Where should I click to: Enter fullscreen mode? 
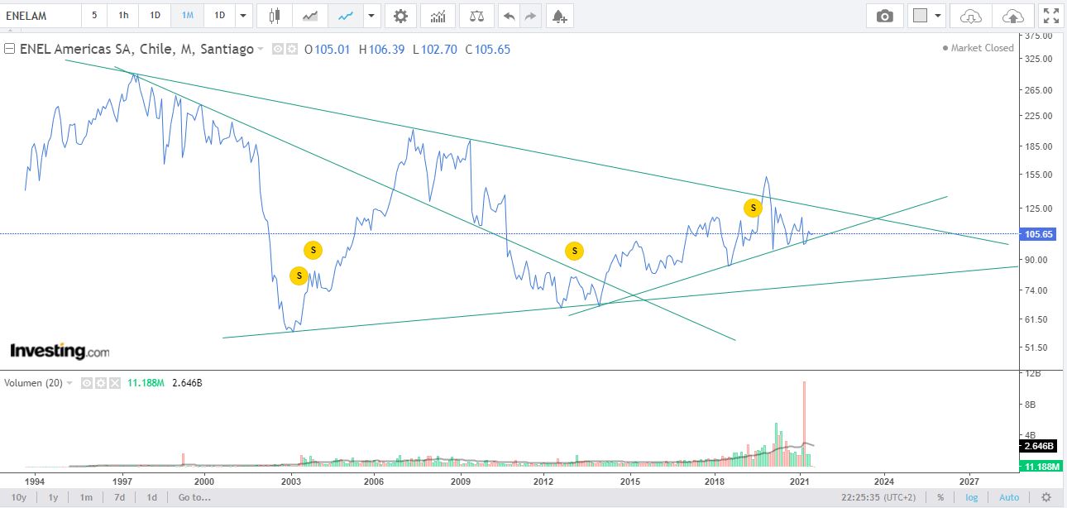1050,16
